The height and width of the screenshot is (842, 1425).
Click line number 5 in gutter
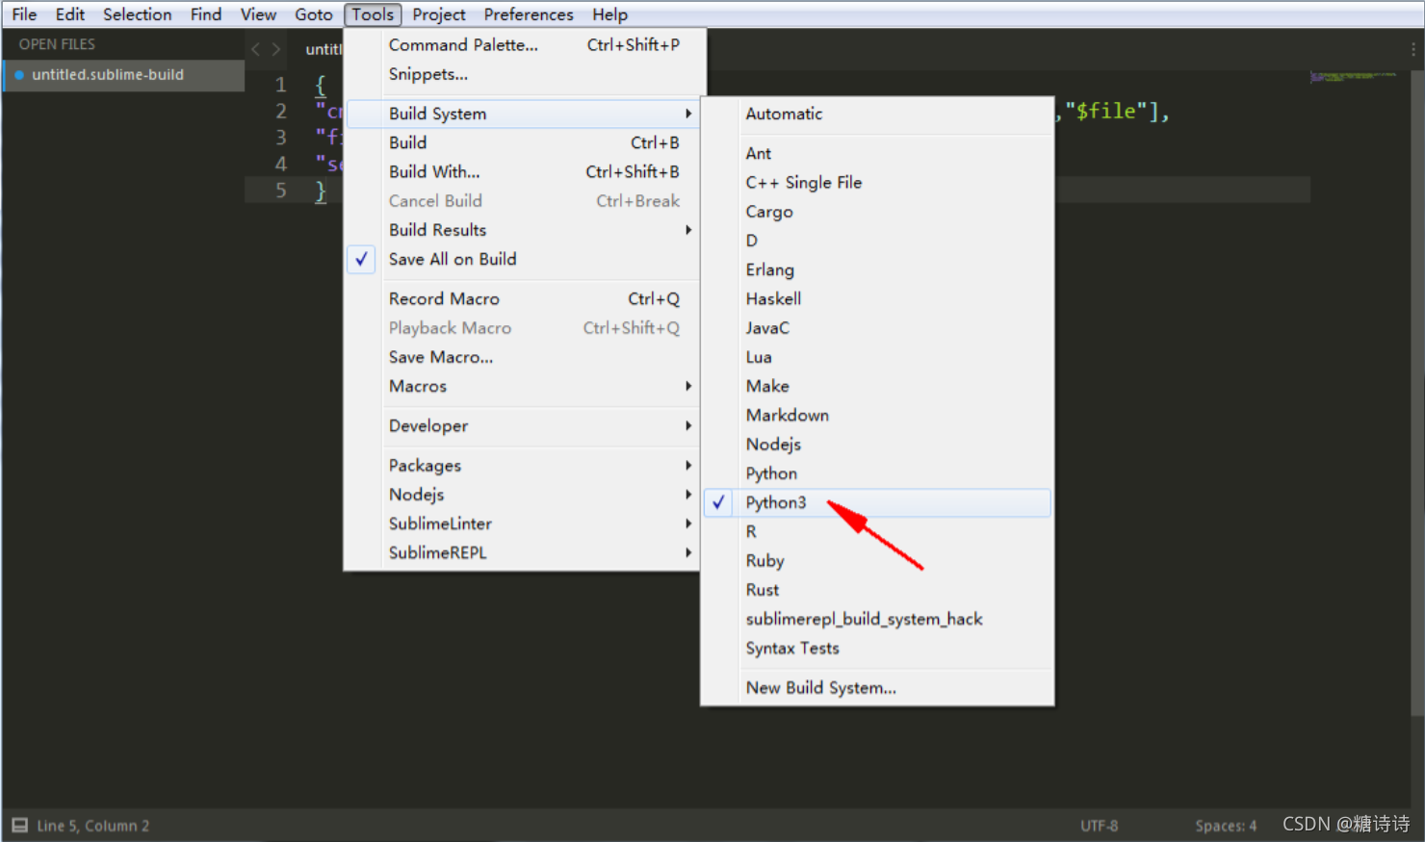pyautogui.click(x=281, y=191)
